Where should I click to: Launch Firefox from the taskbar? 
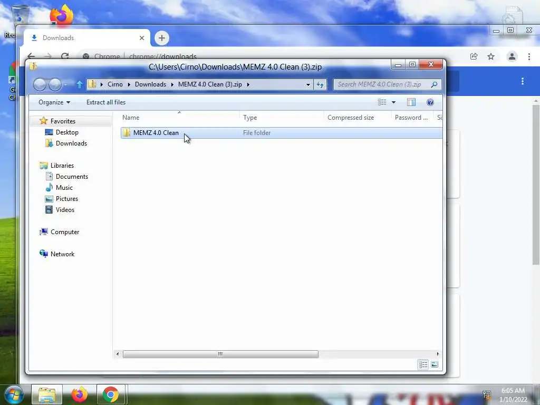click(79, 394)
